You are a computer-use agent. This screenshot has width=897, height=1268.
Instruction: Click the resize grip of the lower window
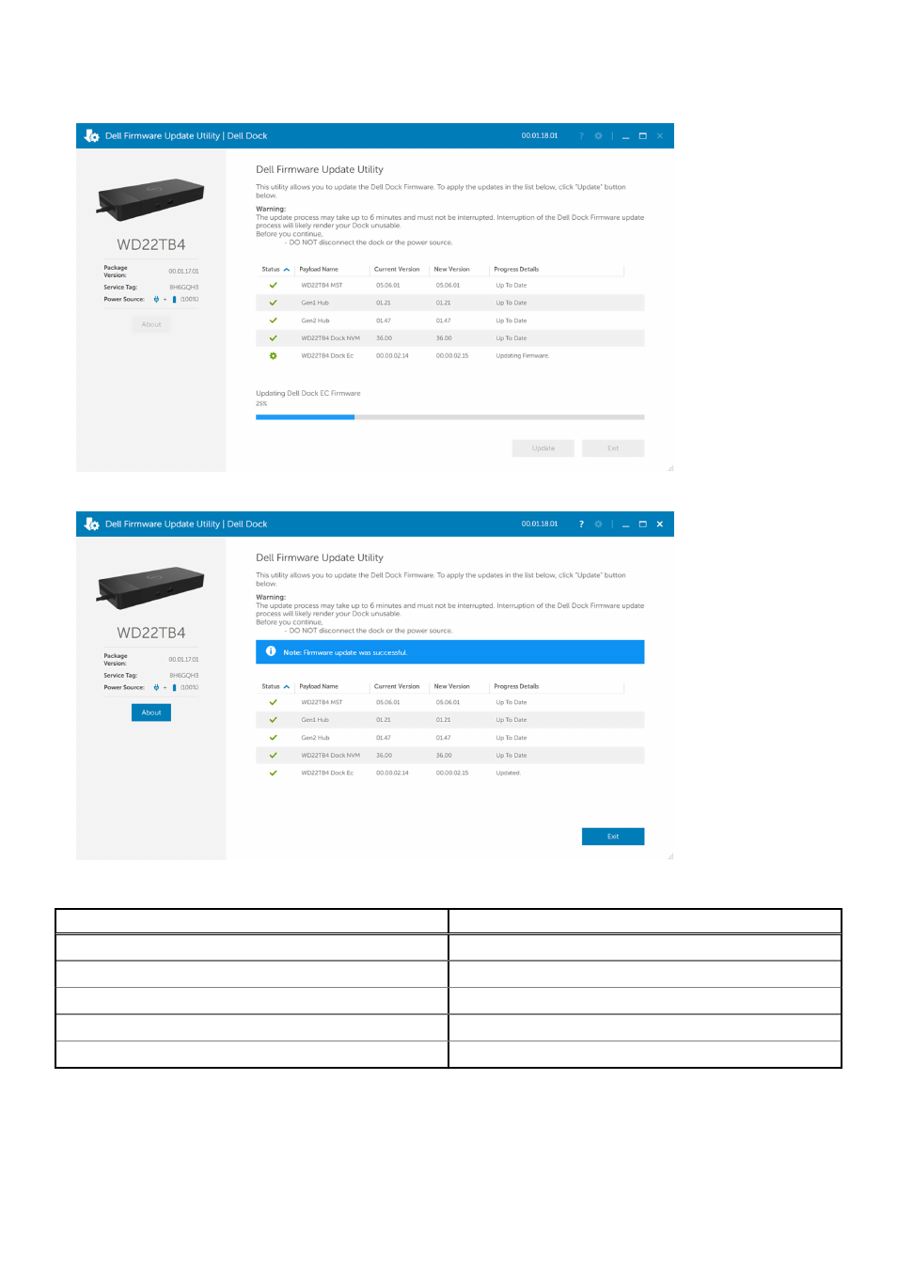(670, 856)
